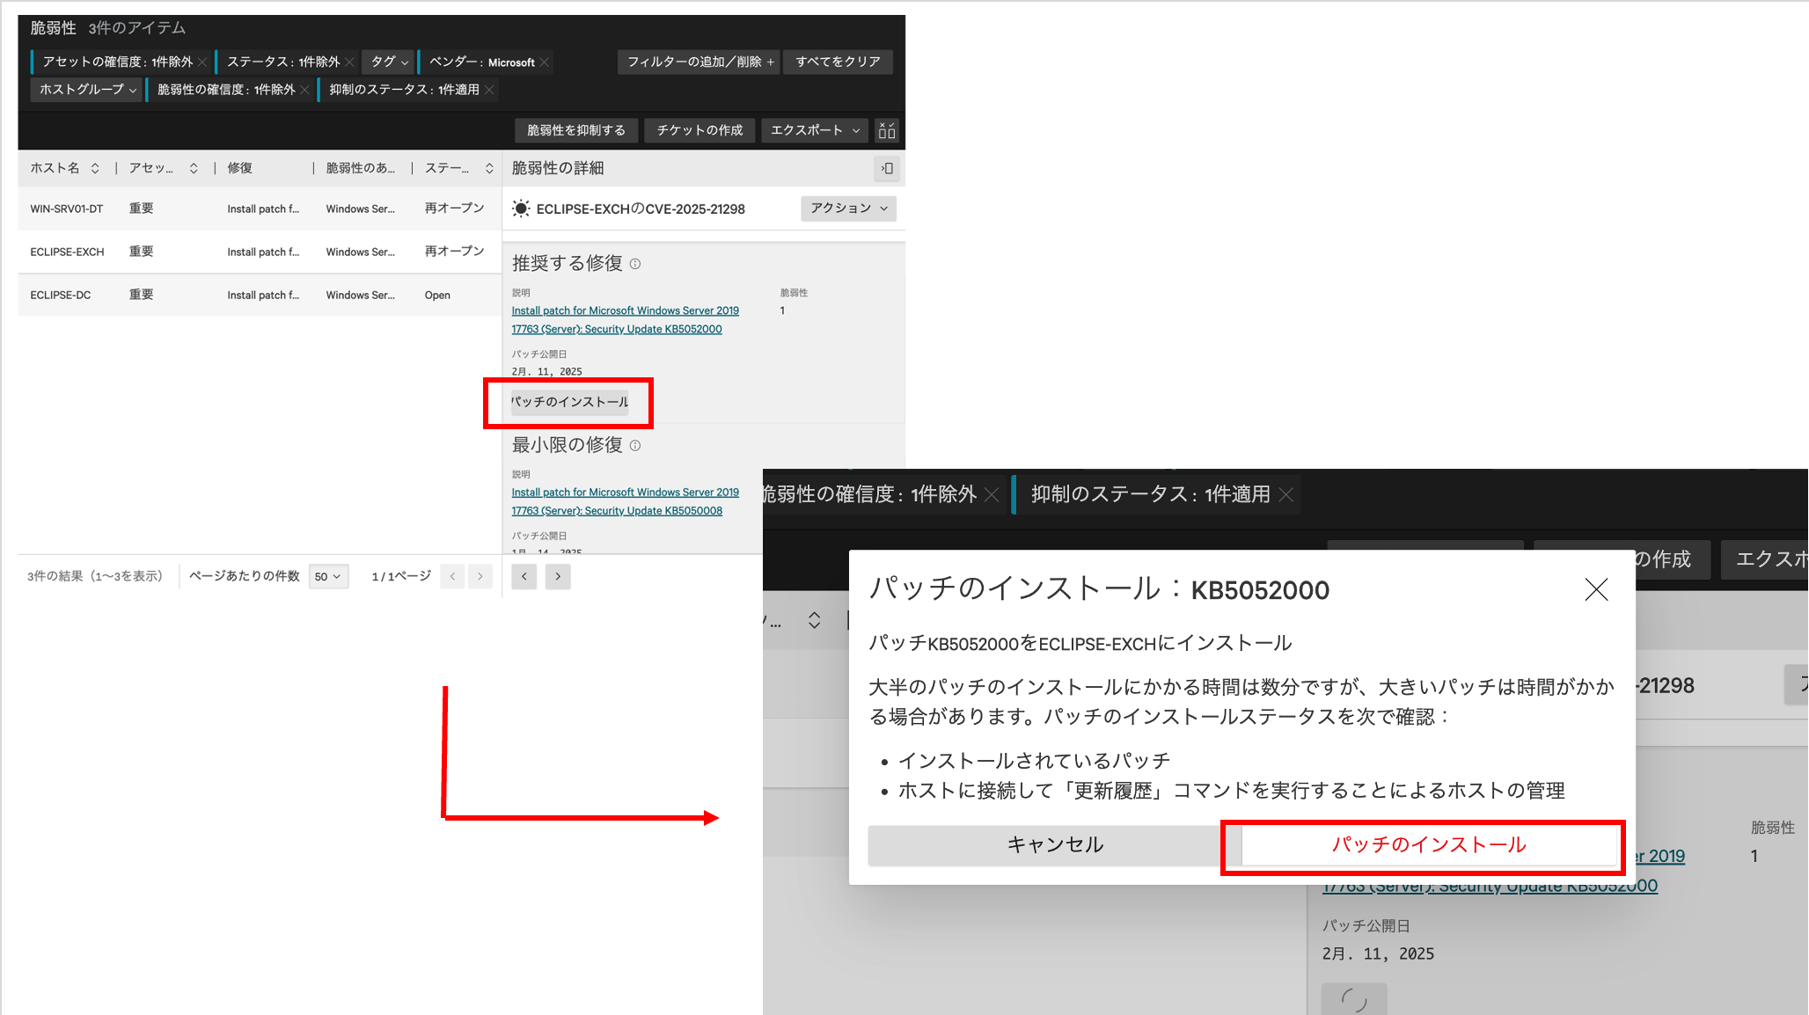Image resolution: width=1809 pixels, height=1015 pixels.
Task: Go to previous results page (disabled arrow)
Action: [x=452, y=577]
